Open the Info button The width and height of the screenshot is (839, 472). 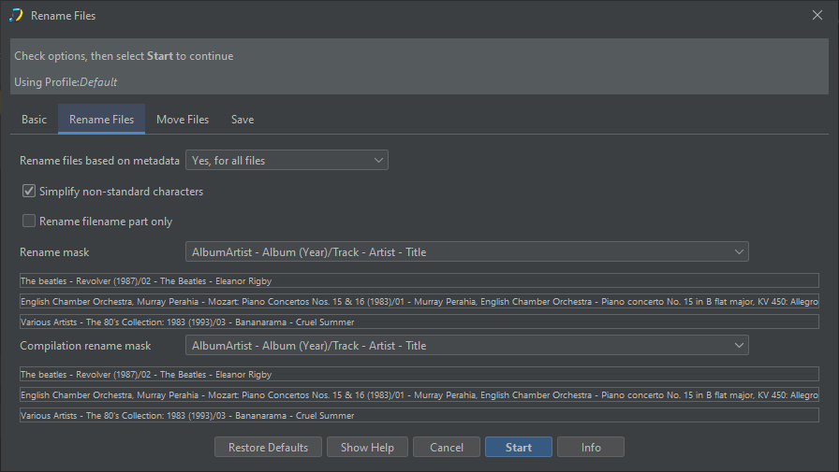[591, 448]
